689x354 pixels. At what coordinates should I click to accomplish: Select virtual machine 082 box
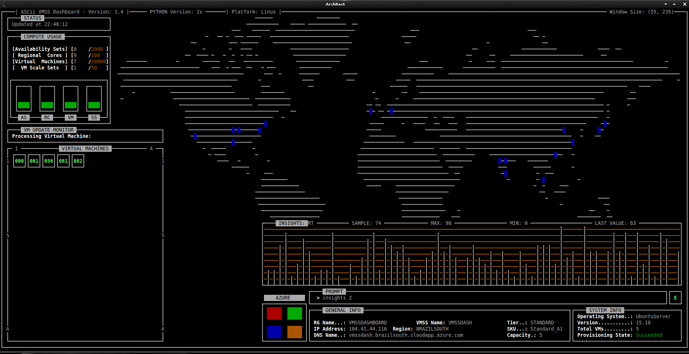tap(78, 161)
